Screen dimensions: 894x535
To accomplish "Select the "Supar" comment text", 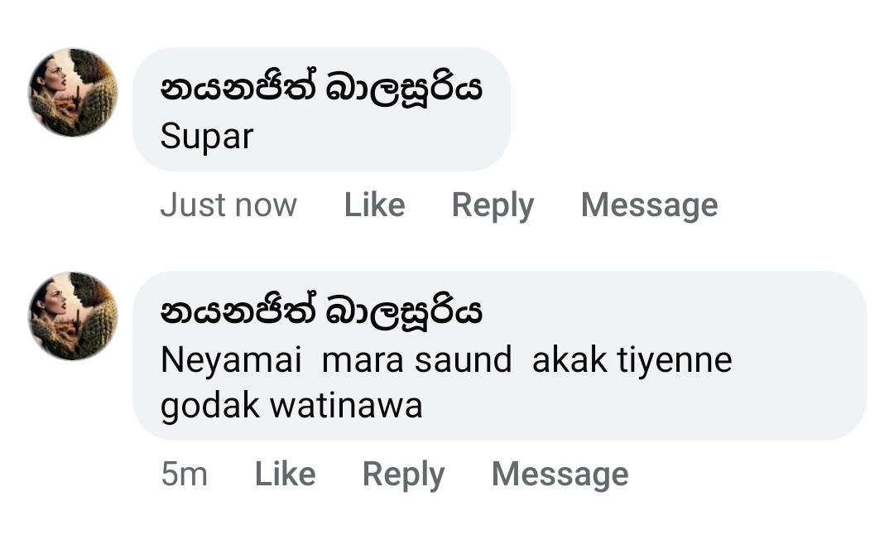I will pyautogui.click(x=206, y=137).
